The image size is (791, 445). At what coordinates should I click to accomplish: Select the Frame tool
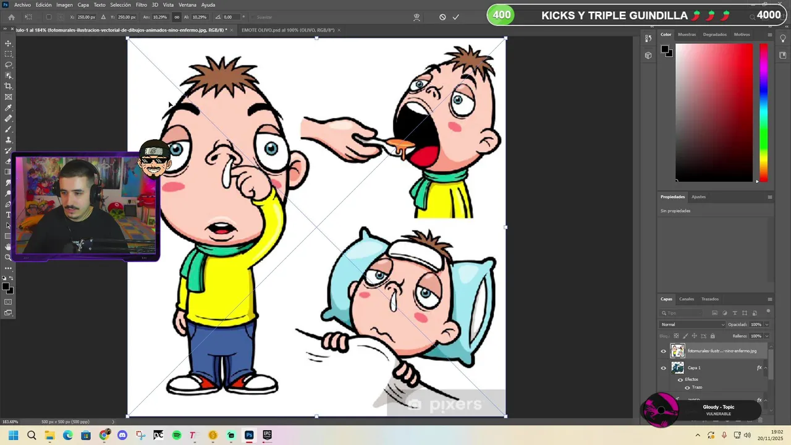[9, 97]
